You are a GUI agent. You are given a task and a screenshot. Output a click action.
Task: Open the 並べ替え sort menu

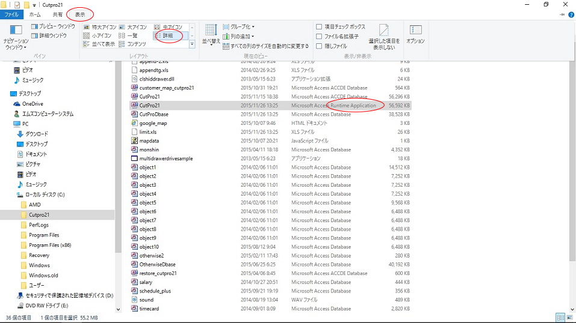pos(211,35)
